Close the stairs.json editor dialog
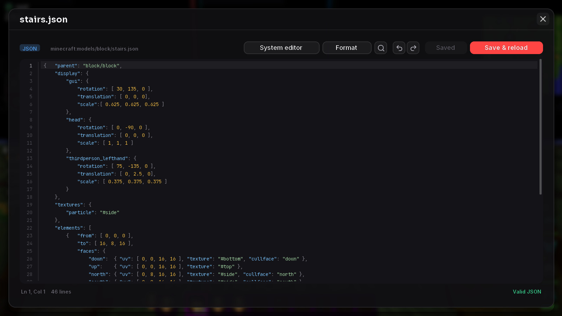Image resolution: width=562 pixels, height=316 pixels. [543, 19]
